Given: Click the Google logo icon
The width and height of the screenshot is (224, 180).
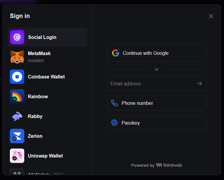Looking at the screenshot, I should pyautogui.click(x=116, y=53).
